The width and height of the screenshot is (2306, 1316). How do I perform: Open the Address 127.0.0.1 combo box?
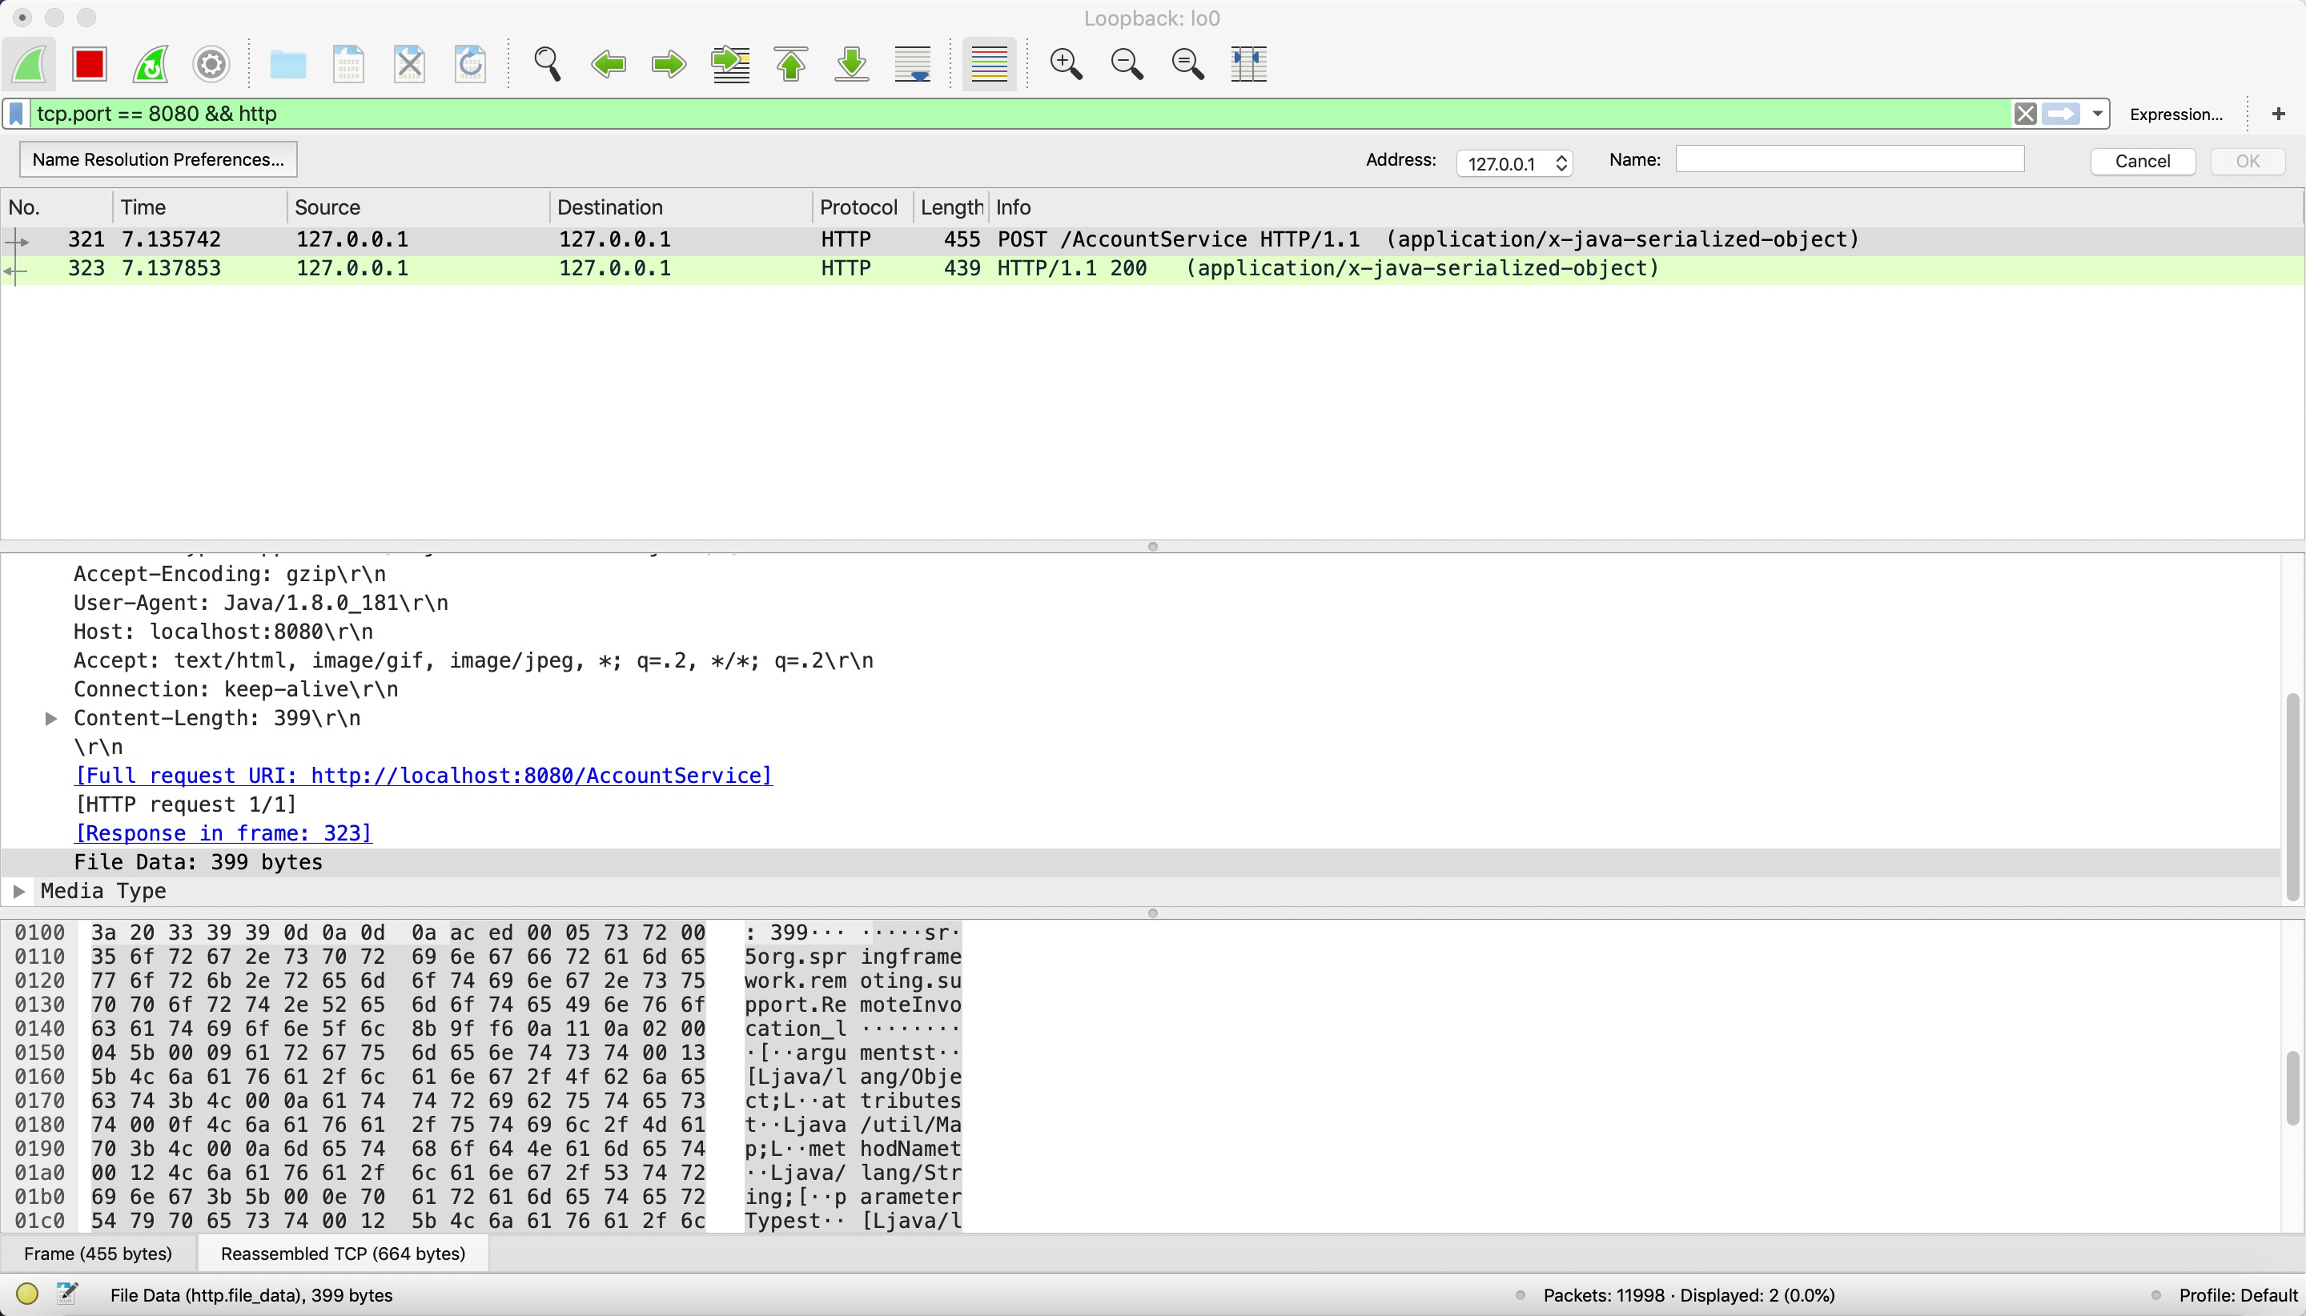(1514, 162)
